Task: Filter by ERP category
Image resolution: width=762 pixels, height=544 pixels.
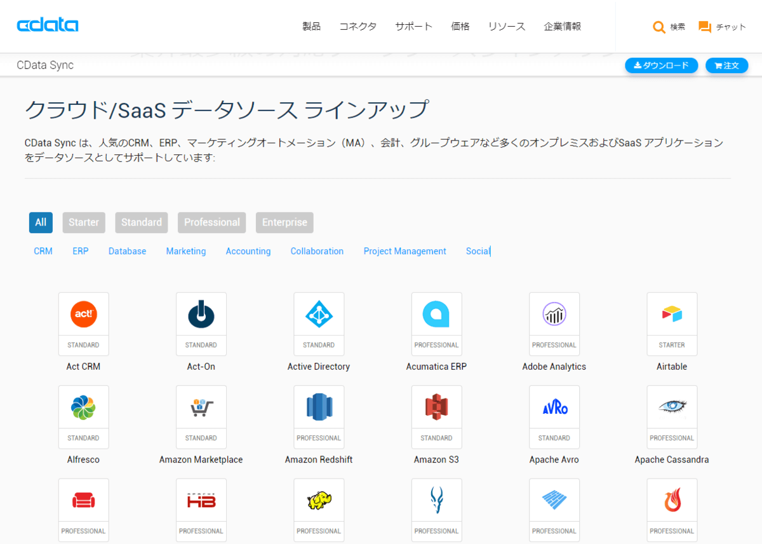Action: 81,251
